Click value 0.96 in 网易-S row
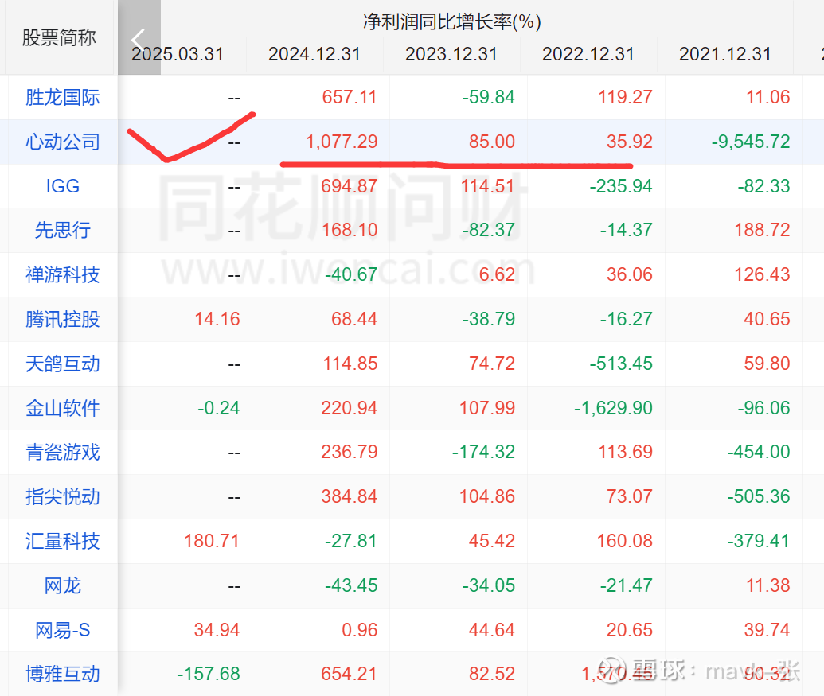This screenshot has width=824, height=696. click(359, 630)
